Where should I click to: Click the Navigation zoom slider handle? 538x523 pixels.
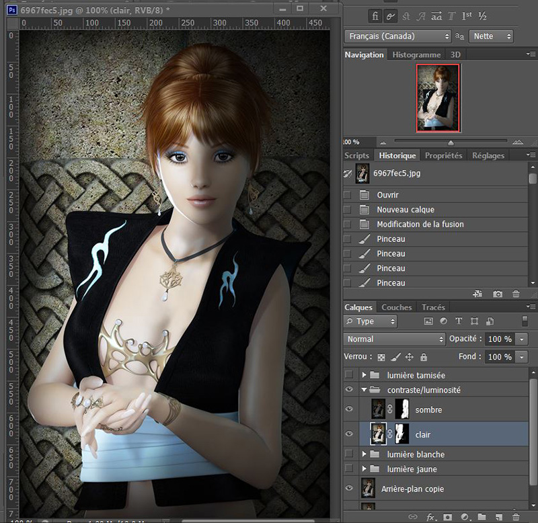click(451, 142)
